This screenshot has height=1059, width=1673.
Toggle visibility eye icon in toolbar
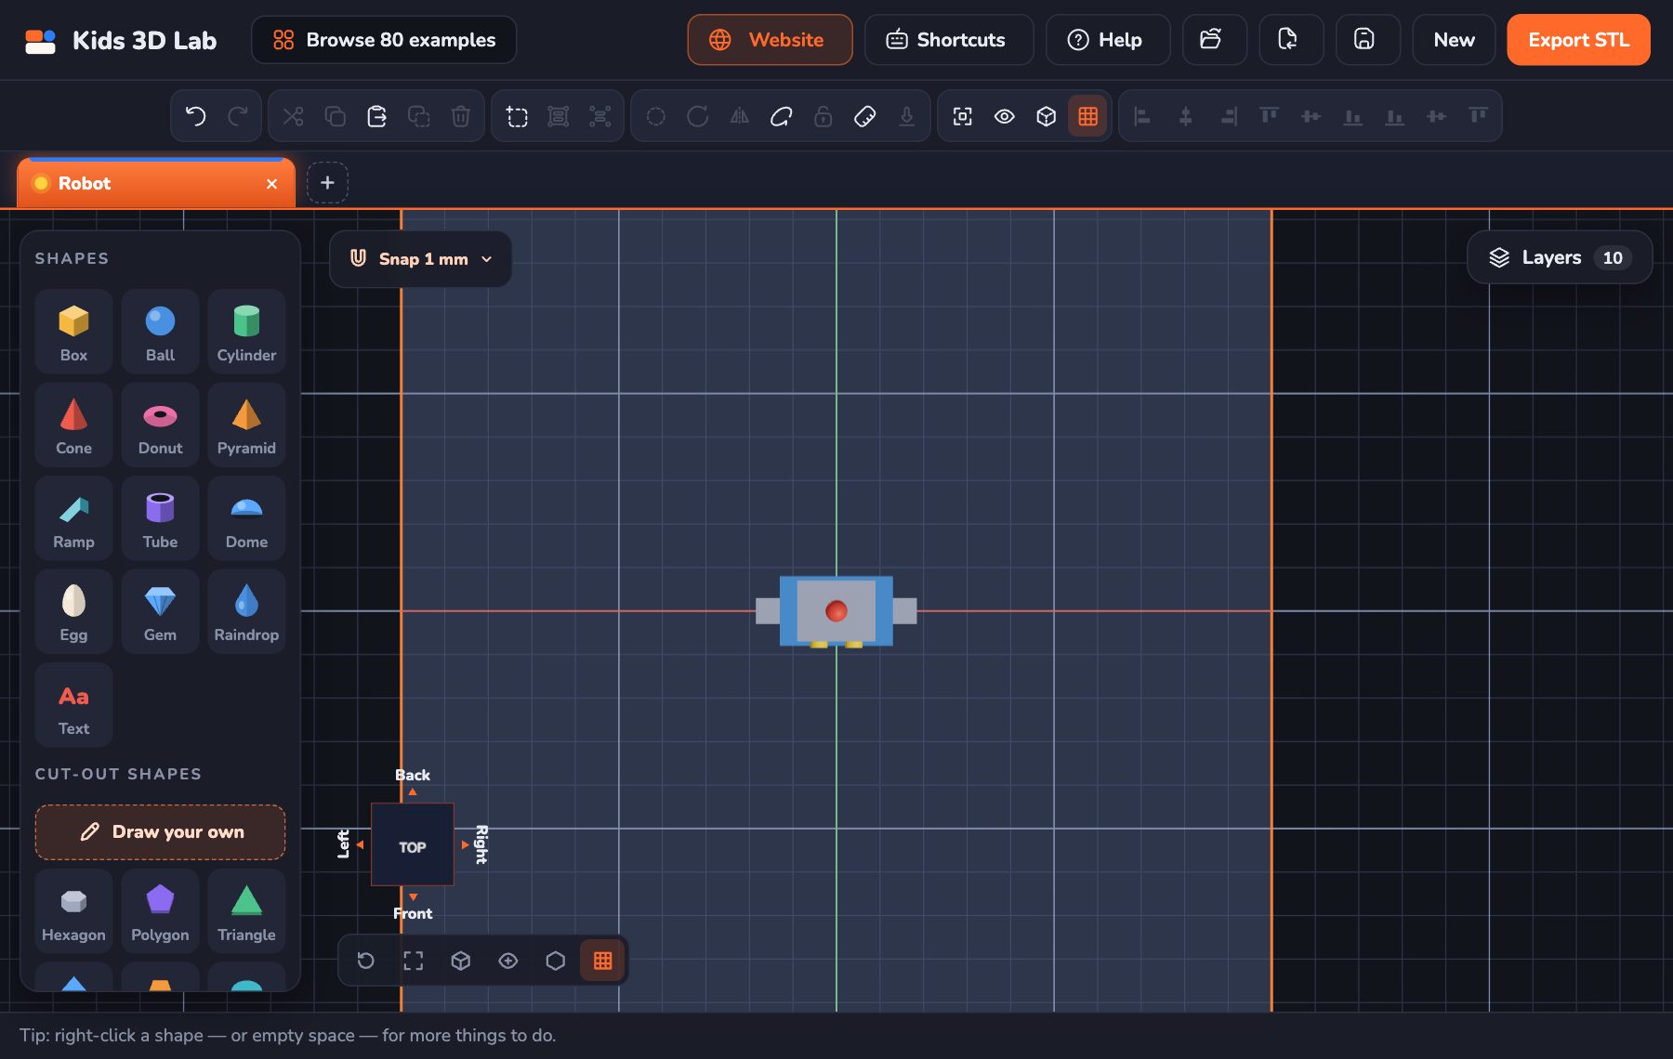tap(1004, 116)
